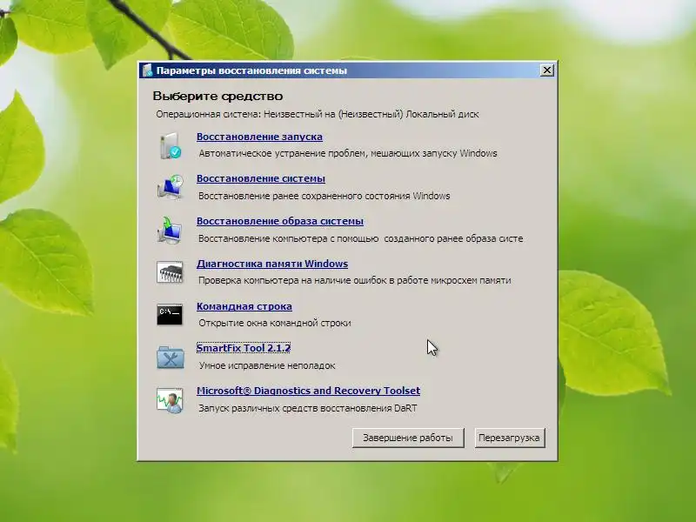Click the Startup Repair computer icon
This screenshot has width=696, height=522.
(x=170, y=145)
